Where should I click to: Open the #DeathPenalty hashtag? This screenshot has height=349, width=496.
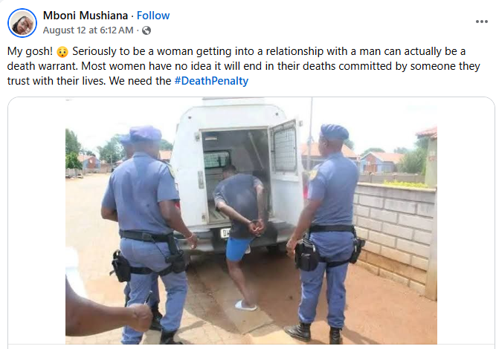point(211,81)
